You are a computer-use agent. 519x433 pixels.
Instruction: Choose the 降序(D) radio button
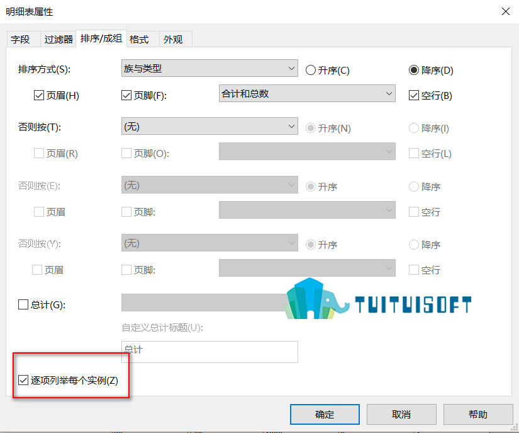(431, 71)
